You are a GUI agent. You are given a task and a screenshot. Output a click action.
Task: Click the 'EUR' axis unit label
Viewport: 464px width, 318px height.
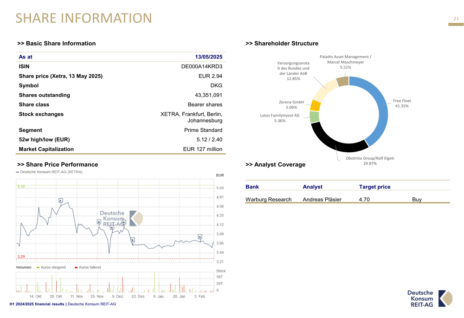[220, 175]
